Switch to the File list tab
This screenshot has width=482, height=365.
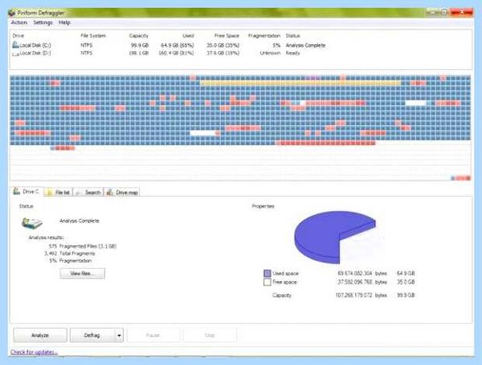tap(59, 193)
